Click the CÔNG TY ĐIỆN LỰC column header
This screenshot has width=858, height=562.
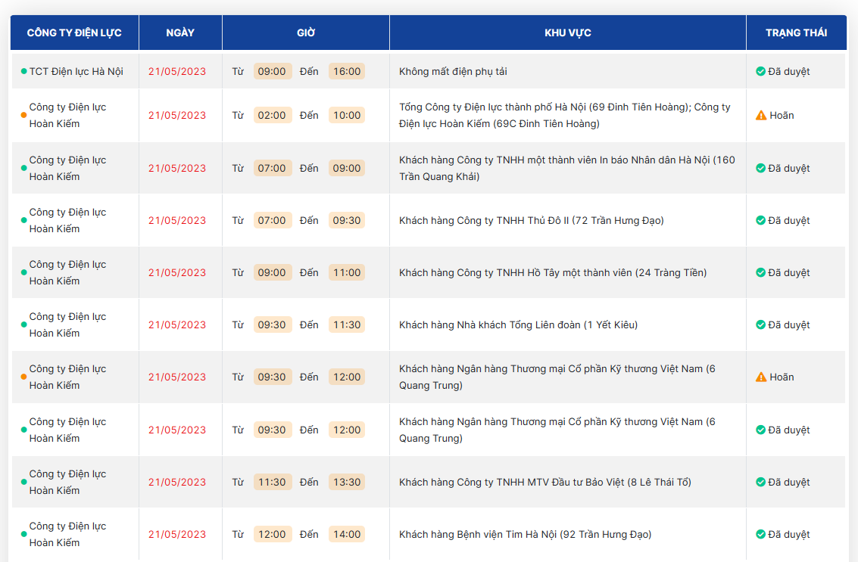(74, 33)
